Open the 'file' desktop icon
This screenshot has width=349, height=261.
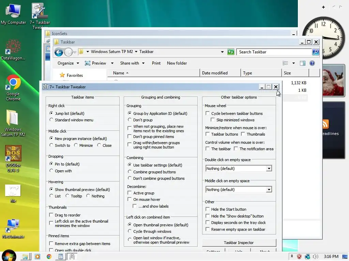coord(13,193)
